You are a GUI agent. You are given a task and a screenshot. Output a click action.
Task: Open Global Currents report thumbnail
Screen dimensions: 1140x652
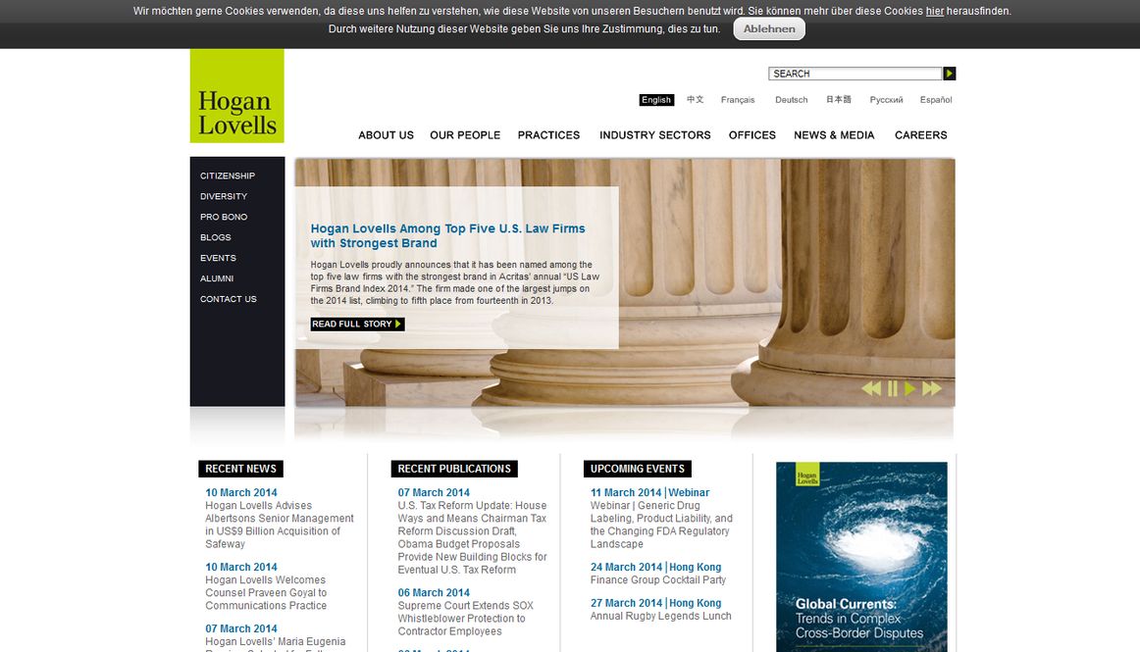[861, 557]
